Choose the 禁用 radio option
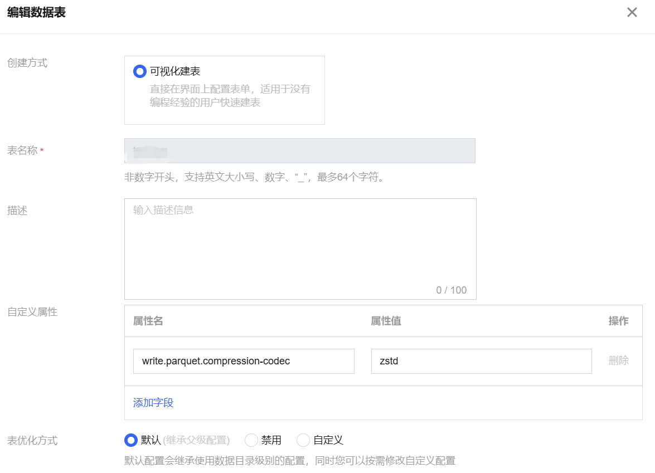The image size is (655, 473). (x=251, y=440)
